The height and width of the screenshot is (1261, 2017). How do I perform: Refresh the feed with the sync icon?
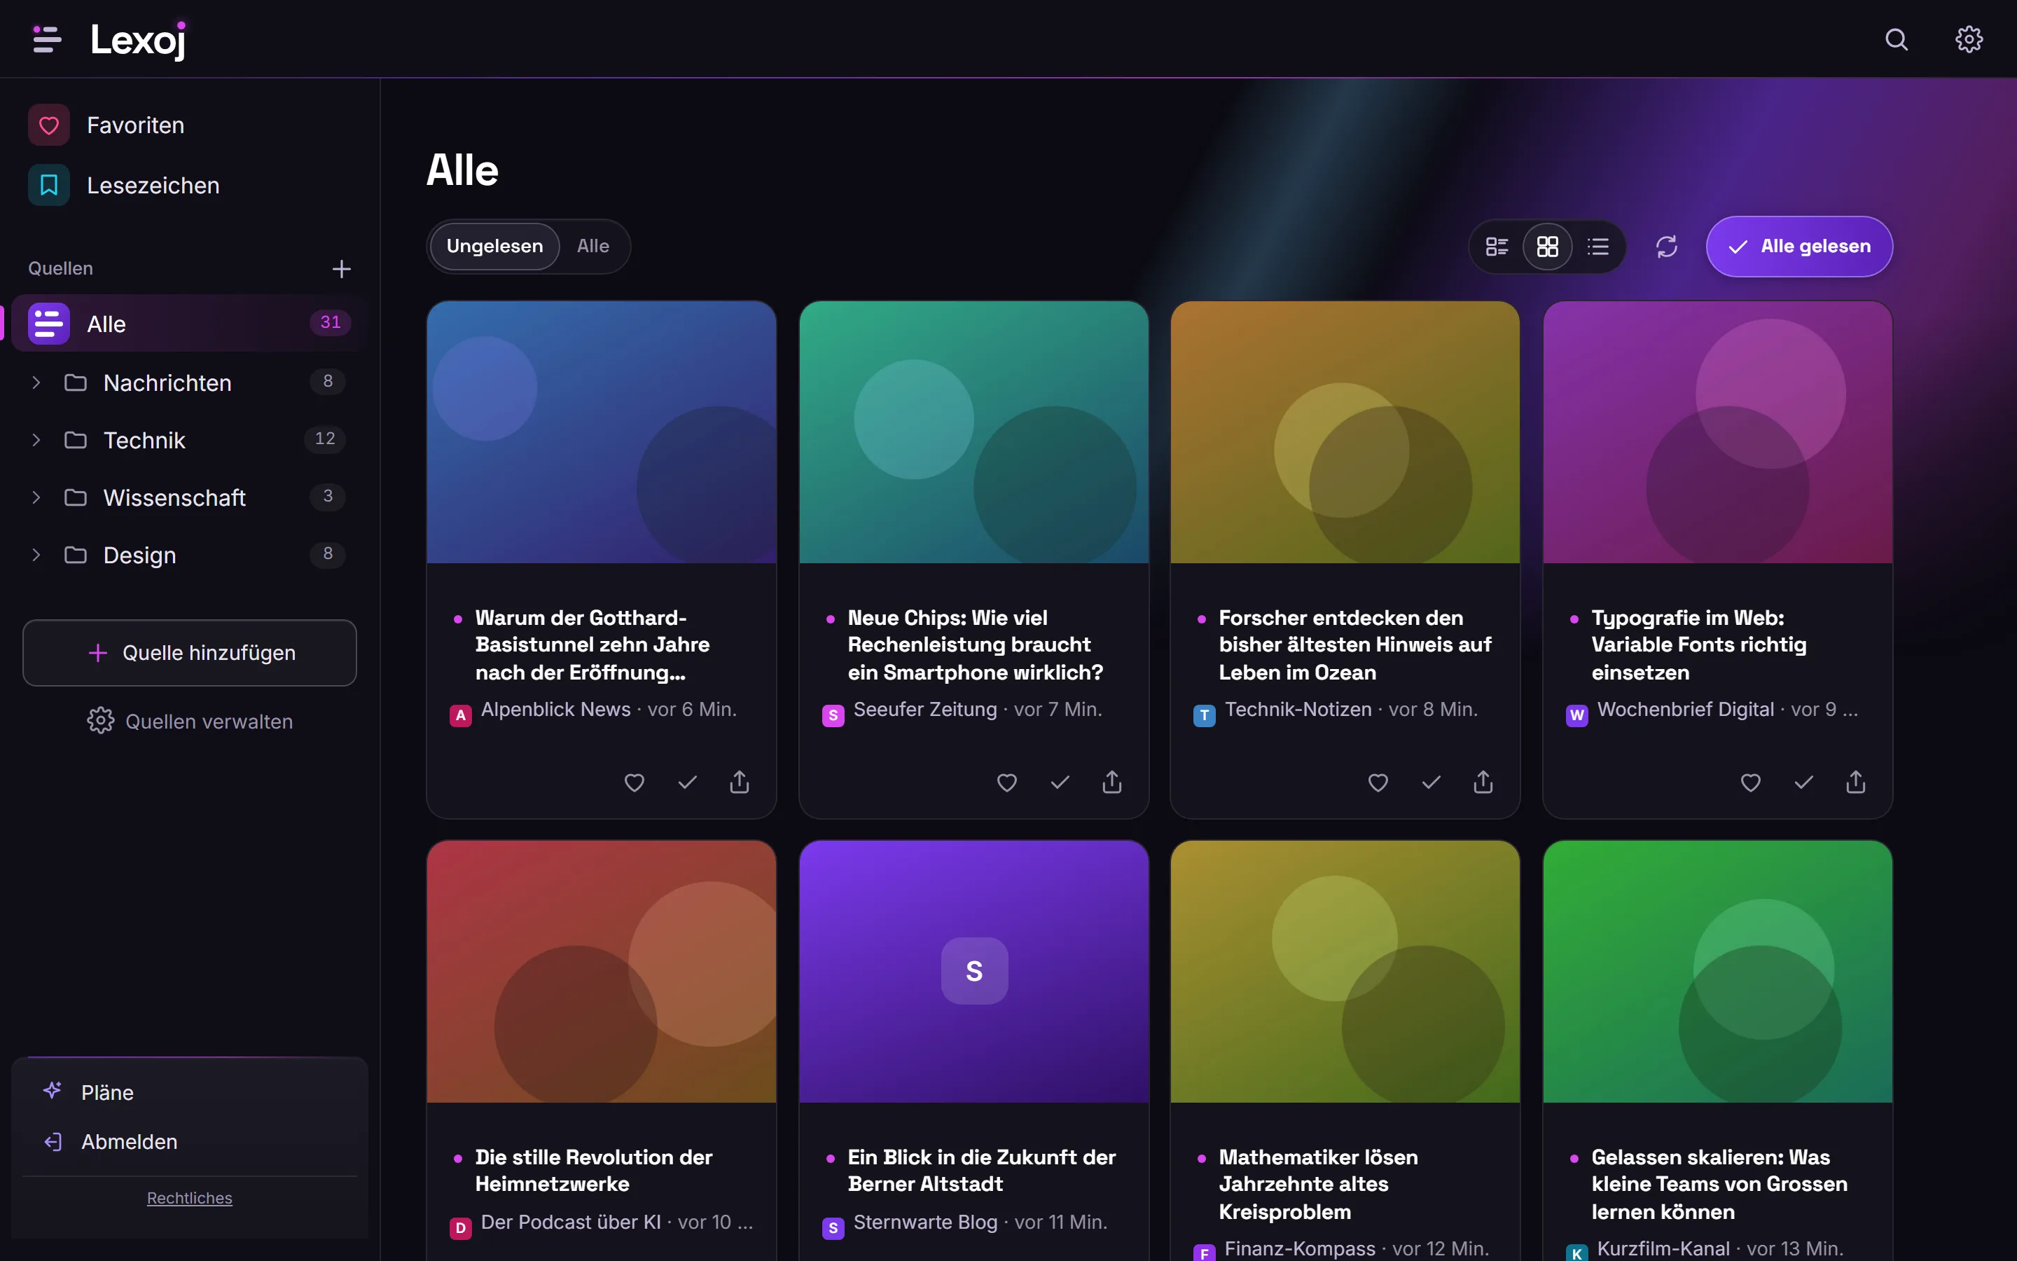[x=1666, y=246]
